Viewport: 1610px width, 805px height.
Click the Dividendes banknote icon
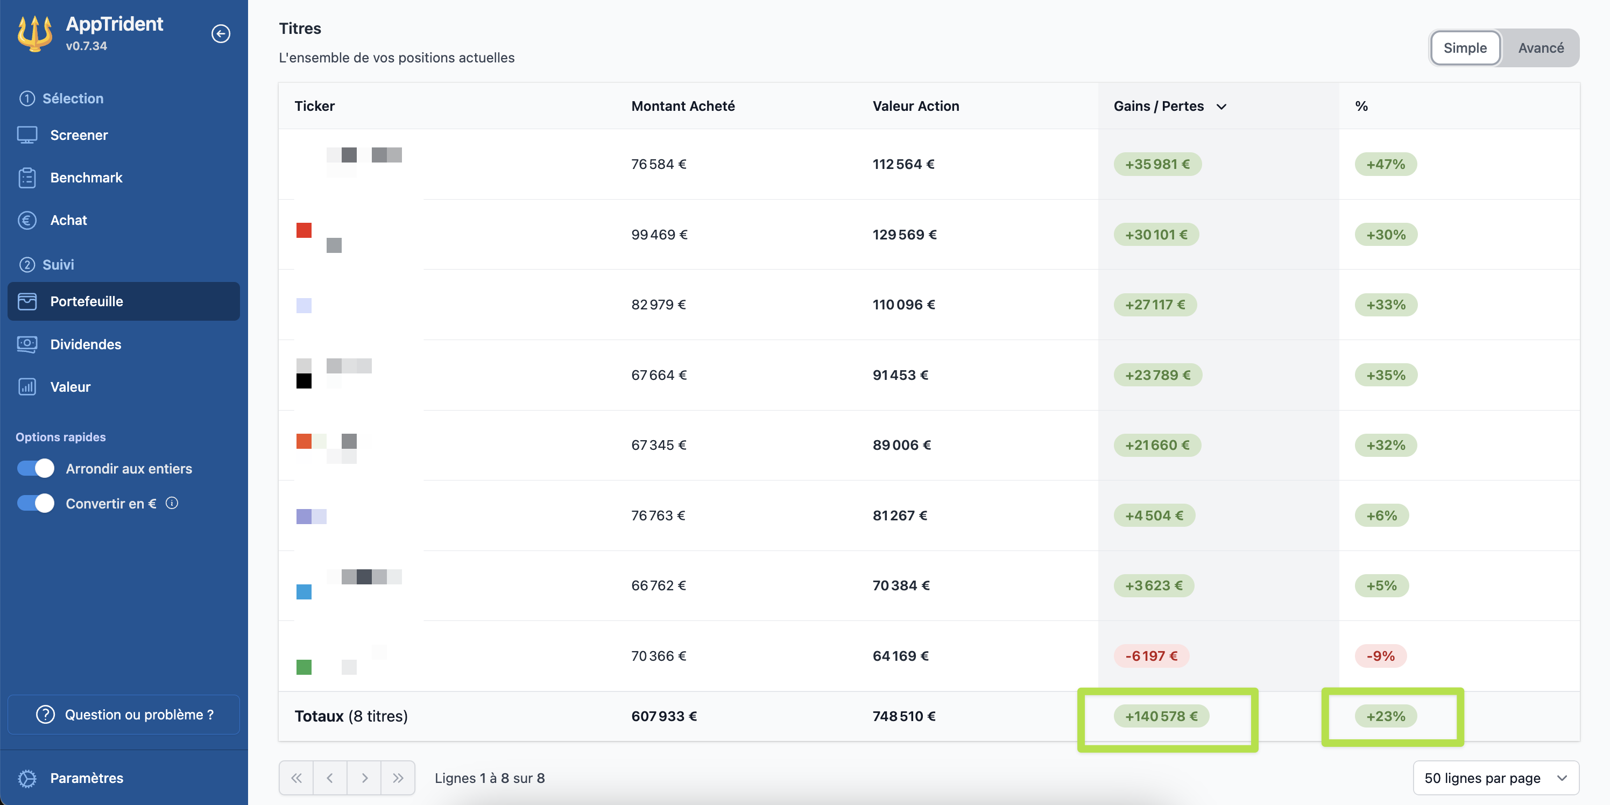point(27,344)
